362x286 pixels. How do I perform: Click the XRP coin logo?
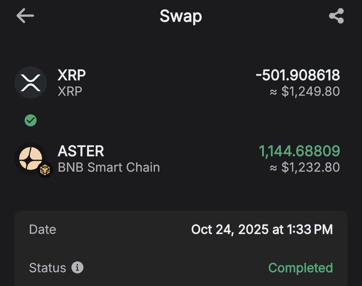[30, 83]
